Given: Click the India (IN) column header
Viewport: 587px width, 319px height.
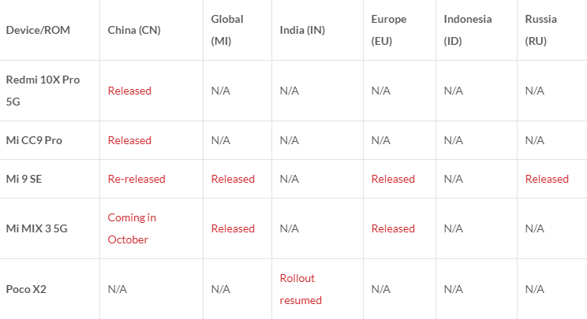Looking at the screenshot, I should [302, 30].
